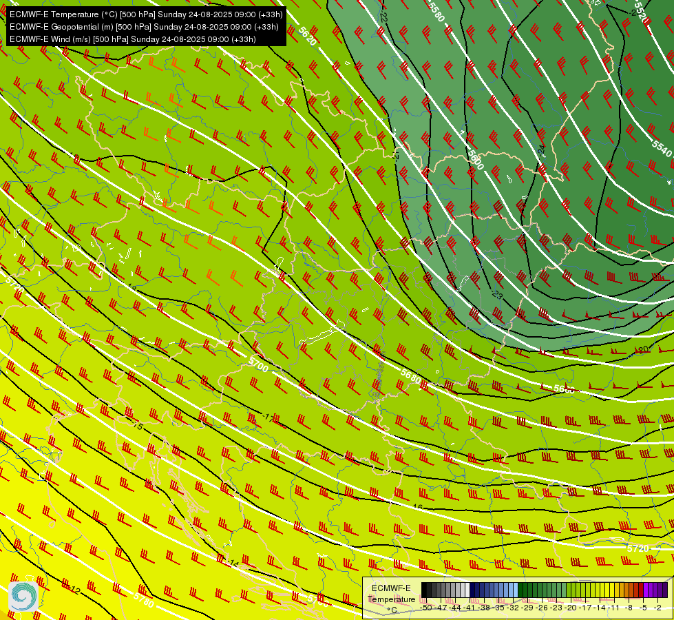
Task: Click the -12 isotherm label on the map
Action: pos(74,589)
